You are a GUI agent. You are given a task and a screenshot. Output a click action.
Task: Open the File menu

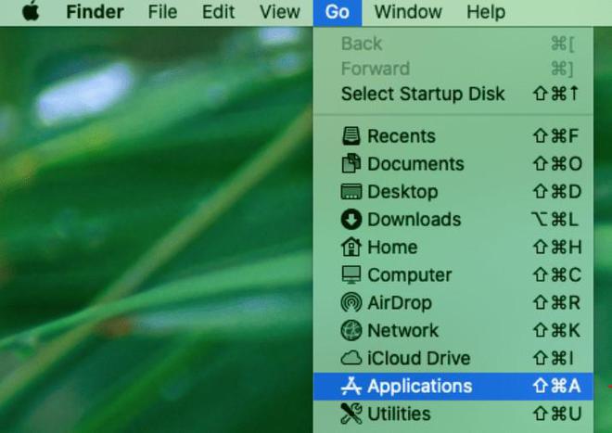tap(162, 12)
